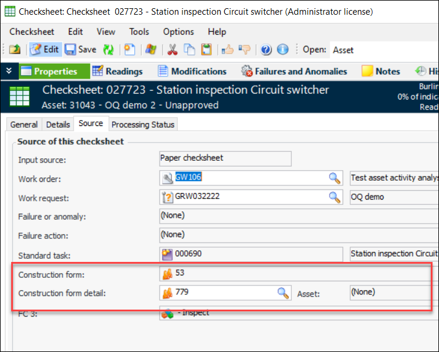
Task: Open the Asset dropdown next to Open
Action: (383, 50)
